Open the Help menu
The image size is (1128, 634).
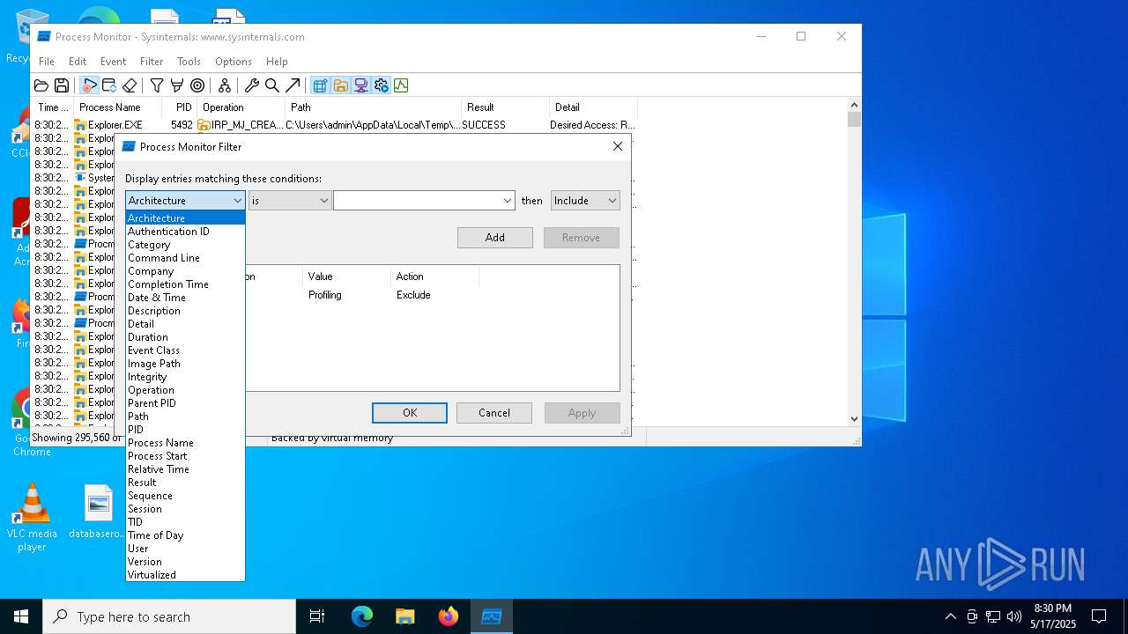(277, 62)
